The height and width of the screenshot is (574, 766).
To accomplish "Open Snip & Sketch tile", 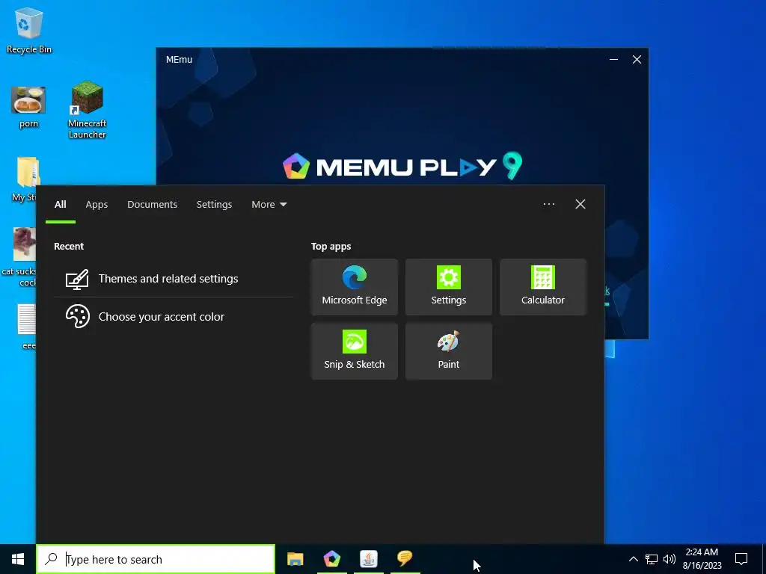I will pos(354,351).
